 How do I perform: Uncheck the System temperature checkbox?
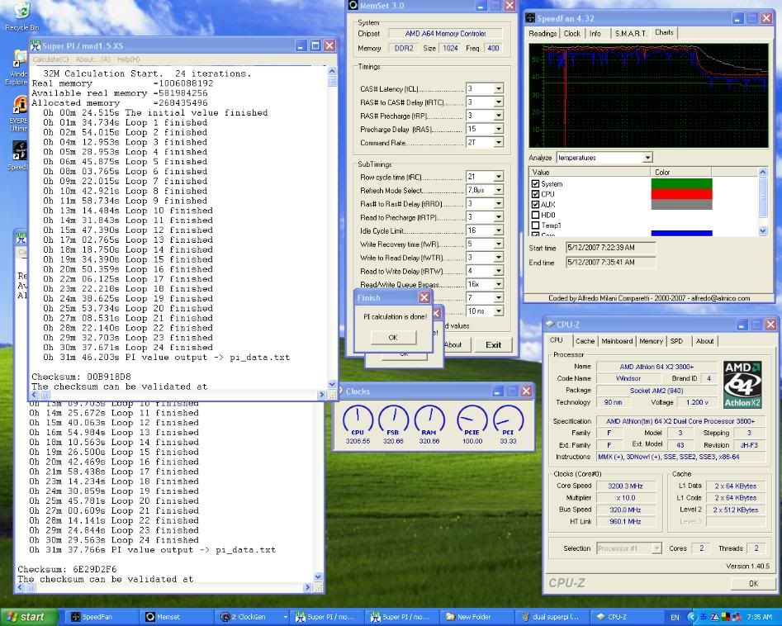536,184
